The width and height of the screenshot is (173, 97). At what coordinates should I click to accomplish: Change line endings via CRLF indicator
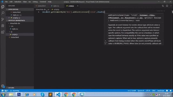[x=154, y=91]
